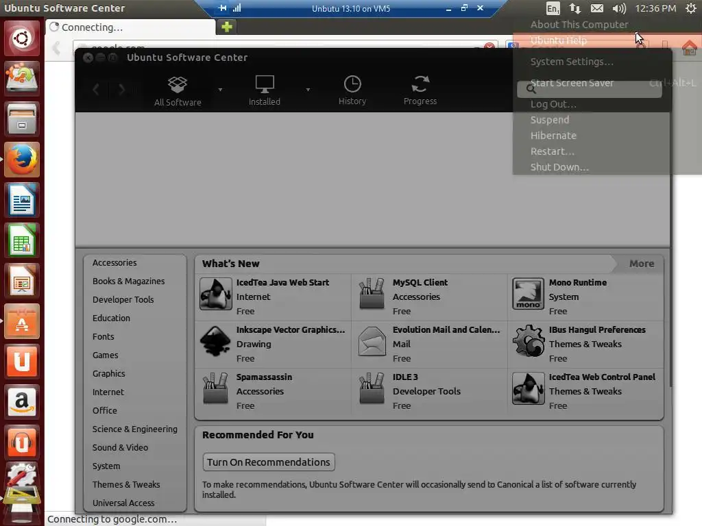Click the sound volume indicator
This screenshot has width=702, height=526.
click(619, 8)
